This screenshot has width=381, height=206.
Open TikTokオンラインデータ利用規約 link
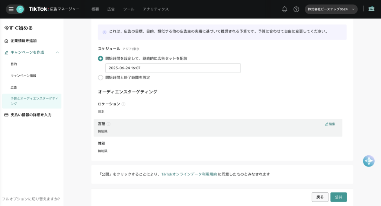click(189, 174)
